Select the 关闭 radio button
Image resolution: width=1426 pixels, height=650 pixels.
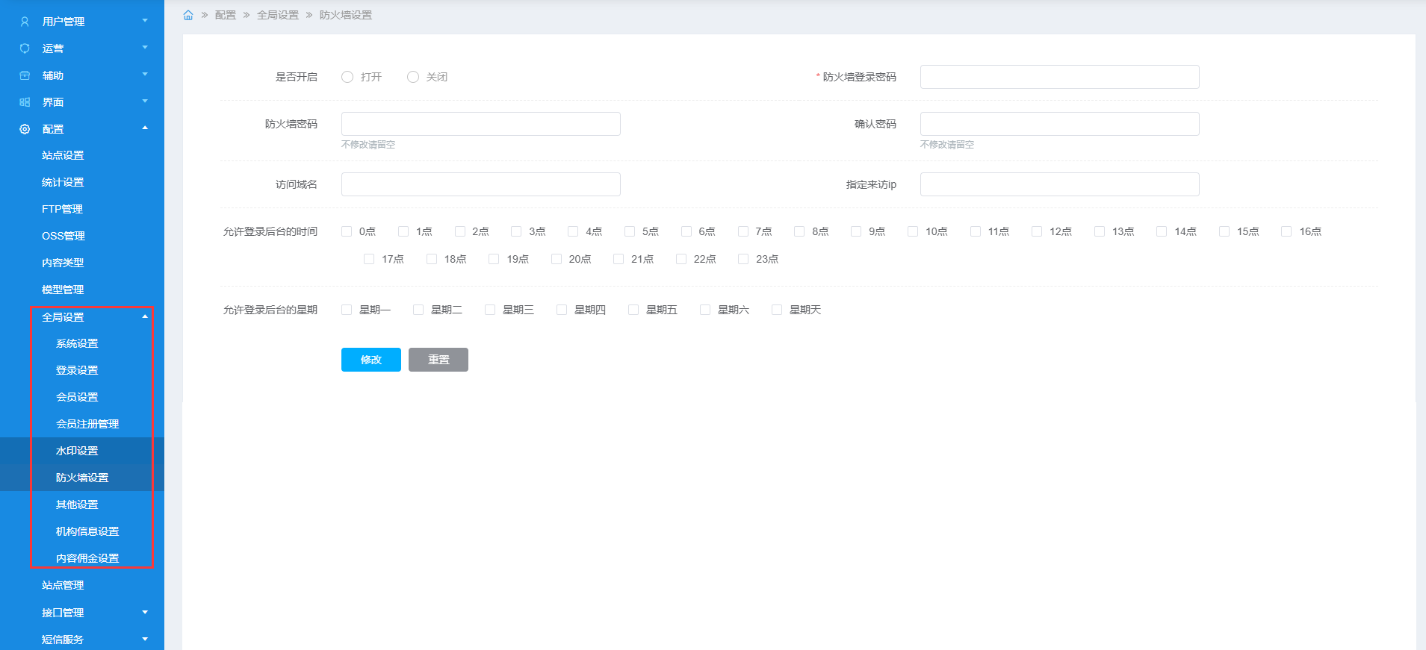(413, 77)
